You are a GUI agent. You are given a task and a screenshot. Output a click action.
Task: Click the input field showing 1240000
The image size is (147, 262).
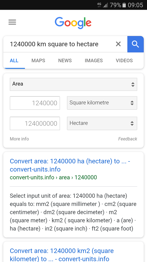tap(35, 103)
